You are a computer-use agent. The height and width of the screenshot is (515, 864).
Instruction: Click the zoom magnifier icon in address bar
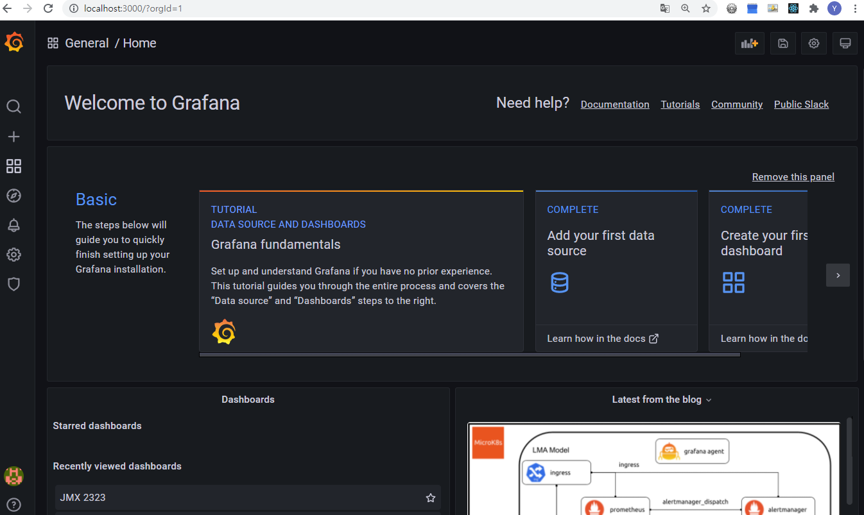click(686, 8)
